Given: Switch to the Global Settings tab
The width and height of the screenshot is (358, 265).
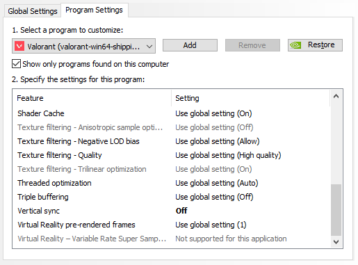Looking at the screenshot, I should pyautogui.click(x=33, y=11).
